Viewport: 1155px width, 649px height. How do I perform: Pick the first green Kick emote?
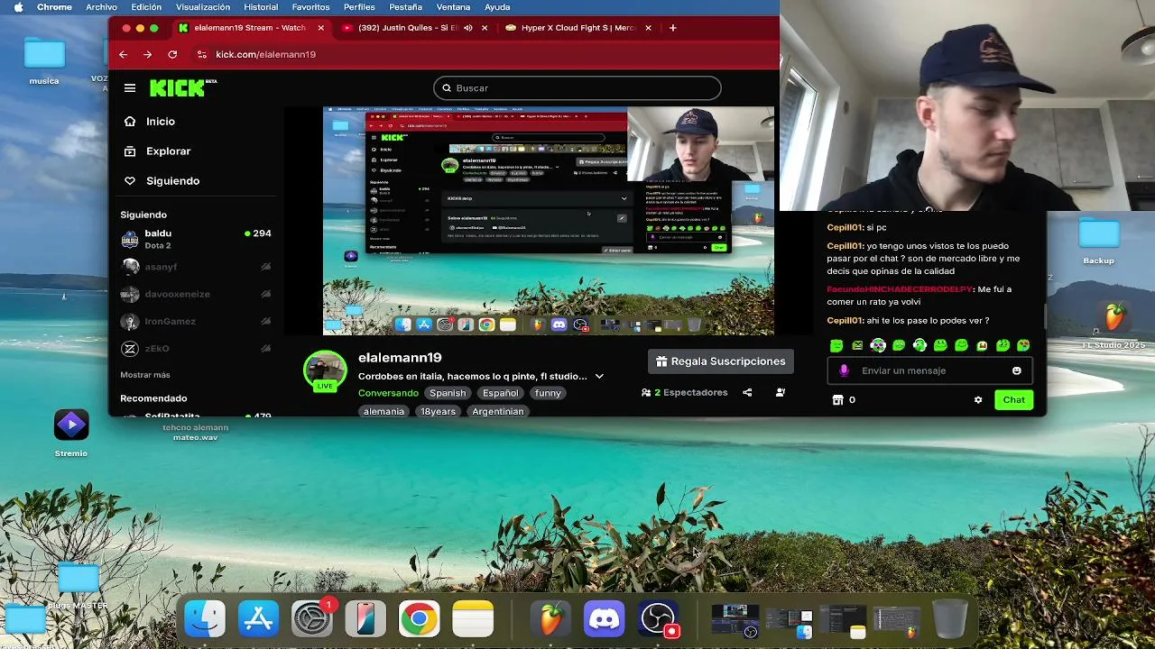tap(836, 345)
